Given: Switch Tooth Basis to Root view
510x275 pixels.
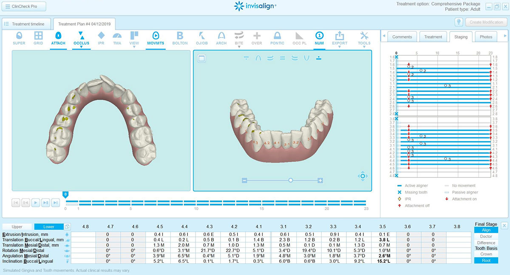Looking at the screenshot, I should pos(486,260).
